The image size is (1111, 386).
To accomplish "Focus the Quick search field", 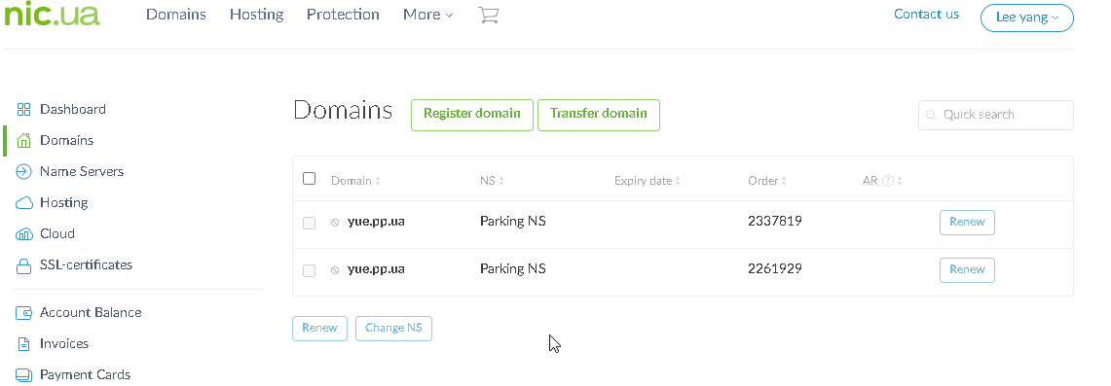I will click(995, 115).
